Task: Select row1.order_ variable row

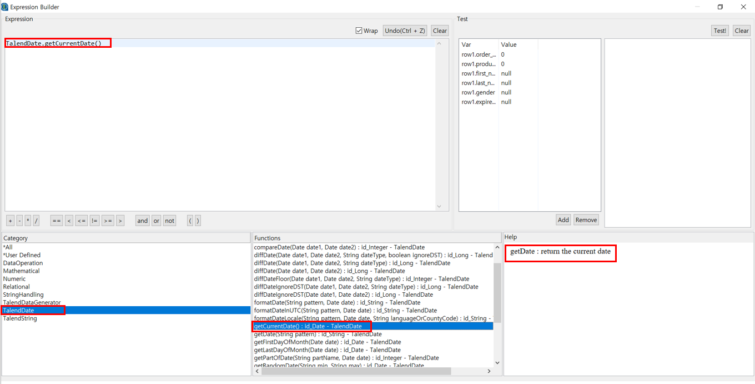Action: pos(530,54)
